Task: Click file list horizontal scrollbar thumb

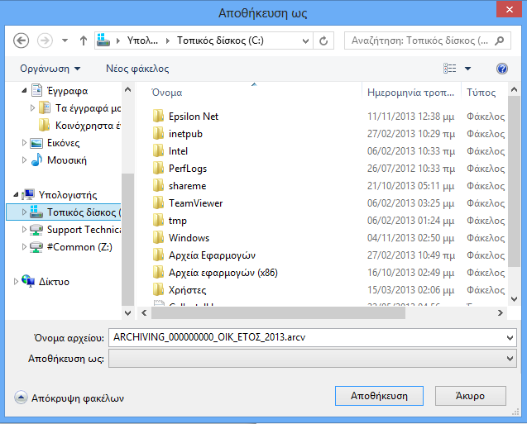Action: point(278,313)
